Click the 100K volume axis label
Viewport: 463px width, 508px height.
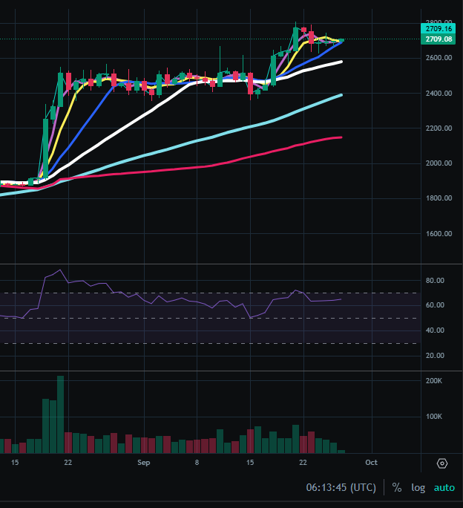(434, 417)
